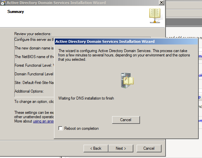Select the 'Additional Options:' line
202x158 pixels.
coord(29,91)
